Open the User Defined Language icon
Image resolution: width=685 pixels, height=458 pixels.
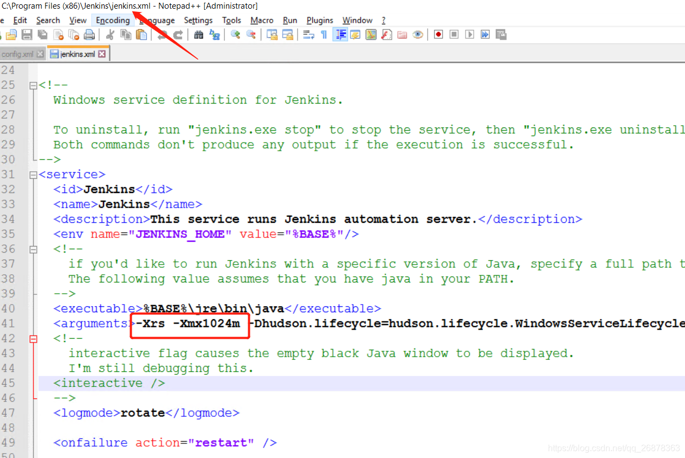click(356, 35)
